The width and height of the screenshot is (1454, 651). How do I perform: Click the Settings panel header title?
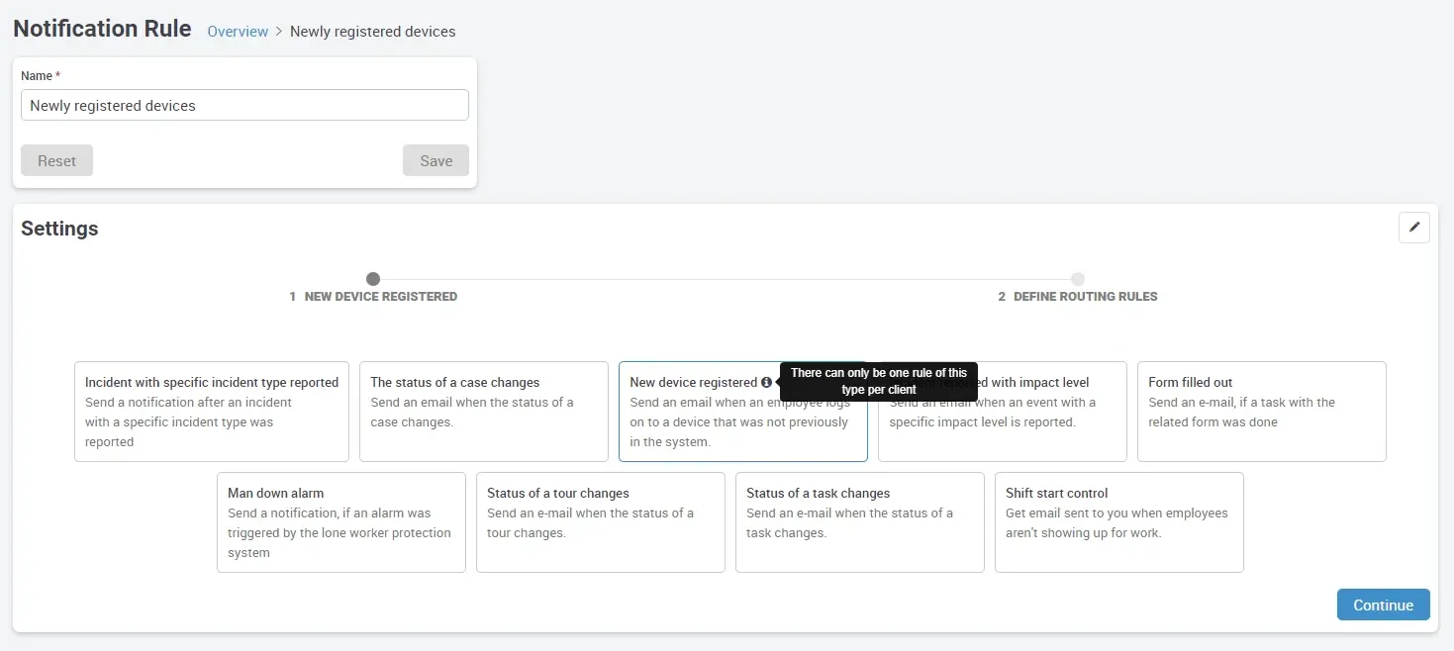59,229
